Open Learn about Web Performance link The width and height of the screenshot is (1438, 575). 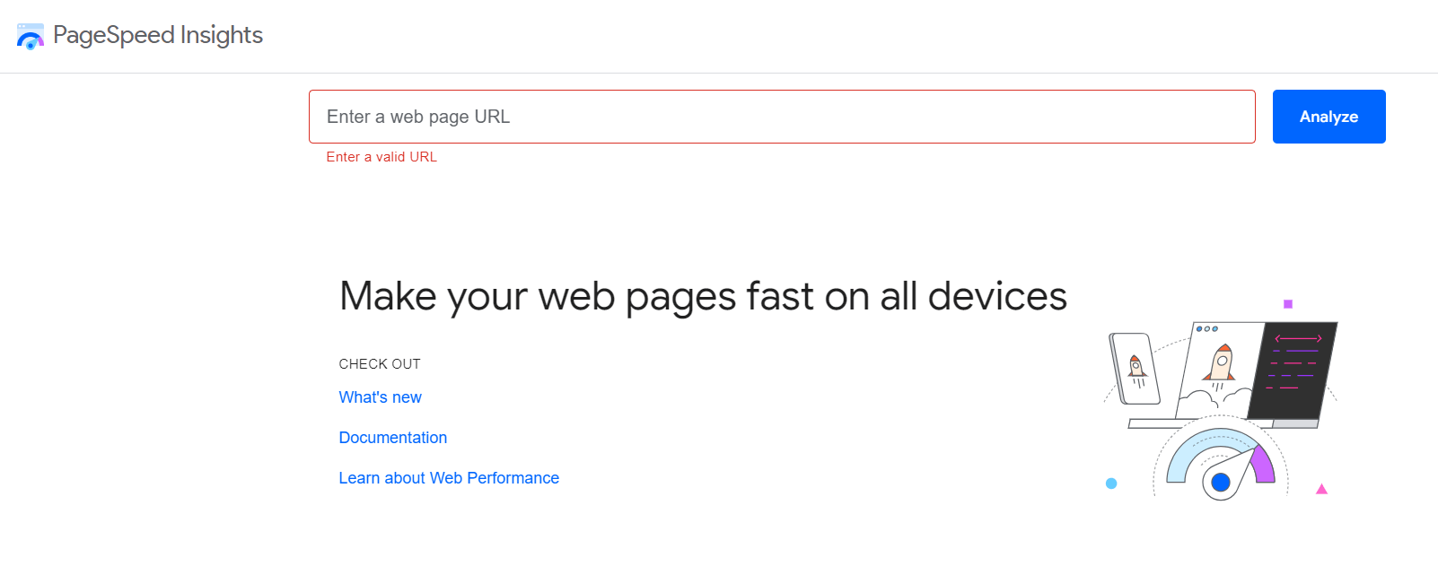449,478
